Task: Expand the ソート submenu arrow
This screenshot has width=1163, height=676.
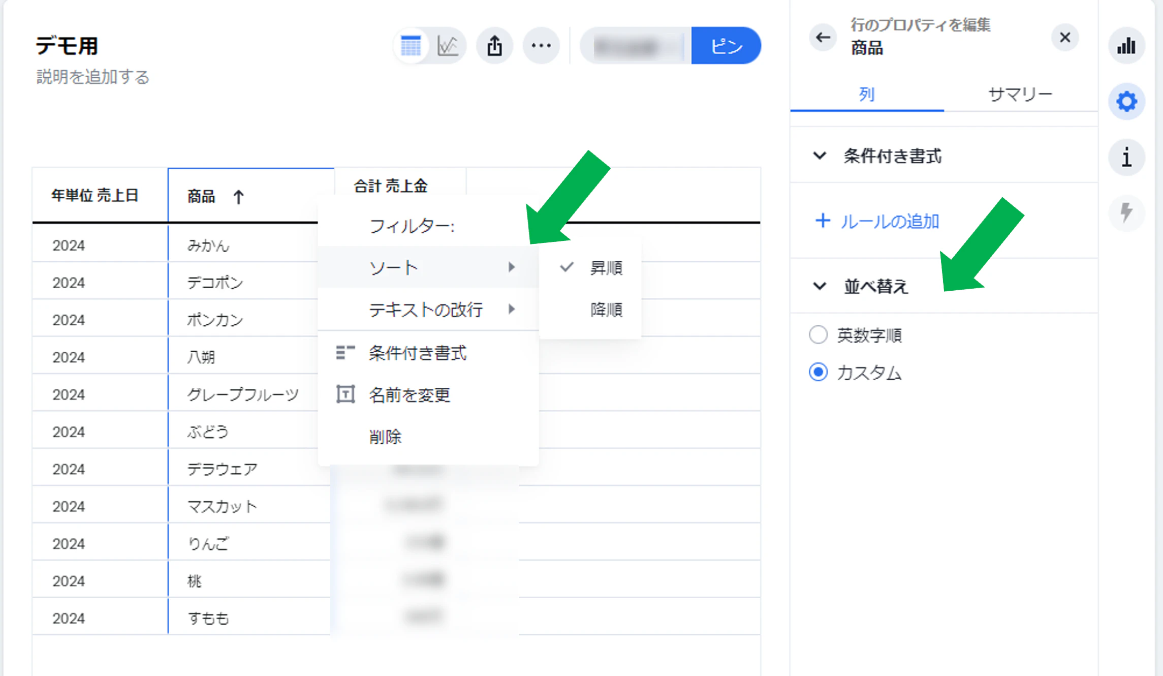Action: click(512, 267)
